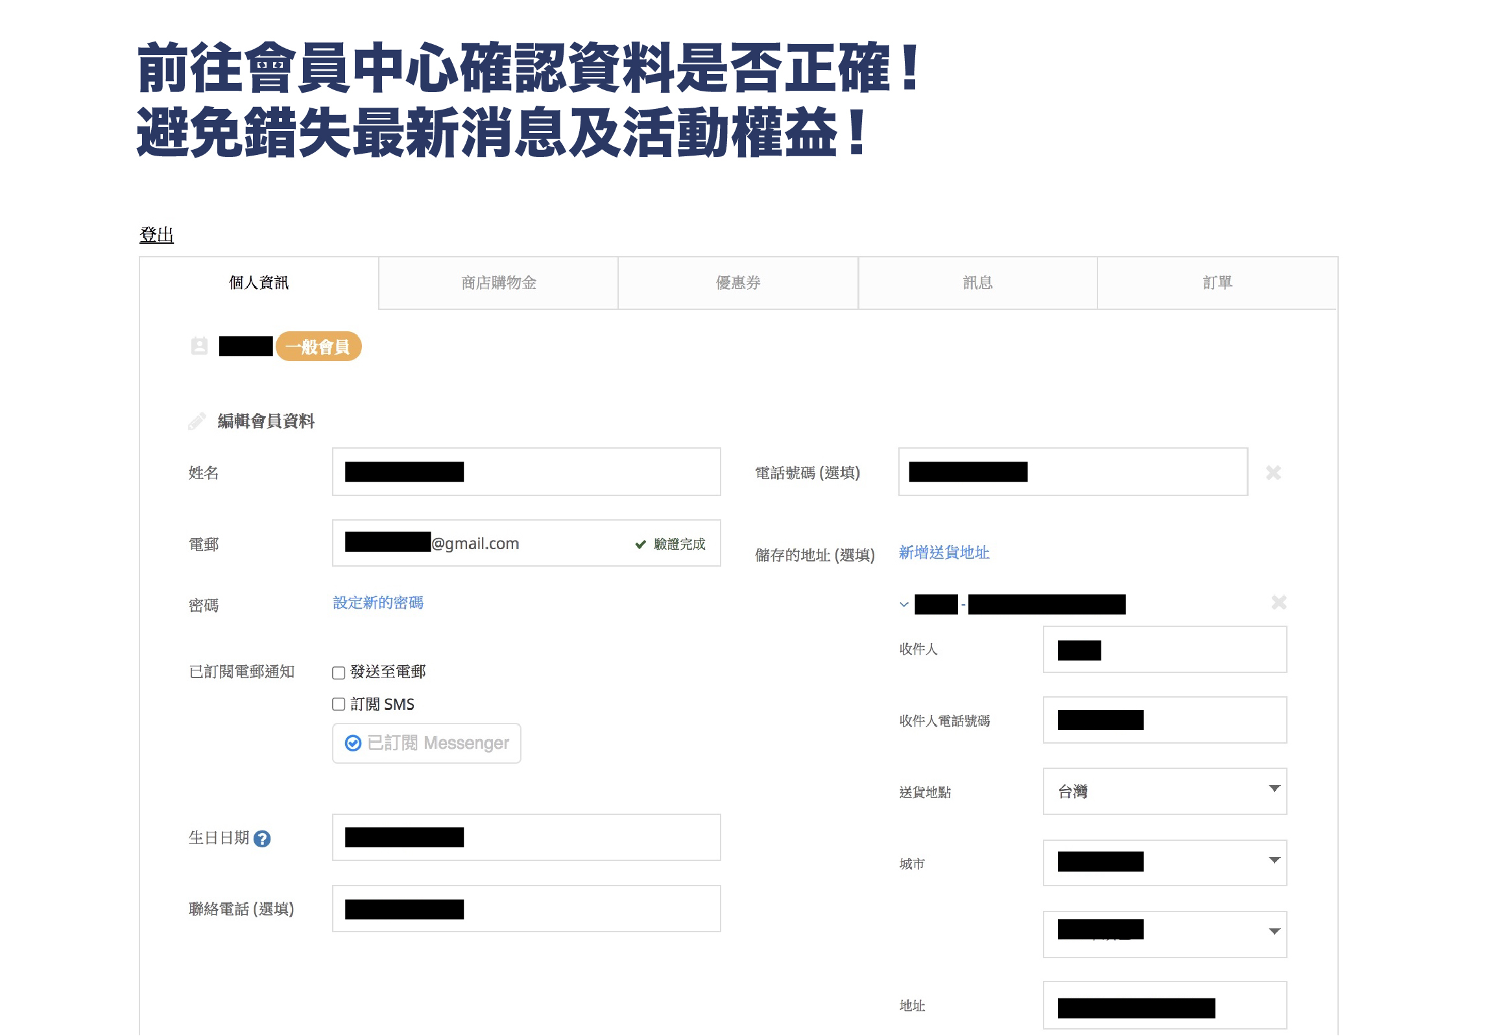
Task: Switch to the 商店購物金 tab
Action: 498,283
